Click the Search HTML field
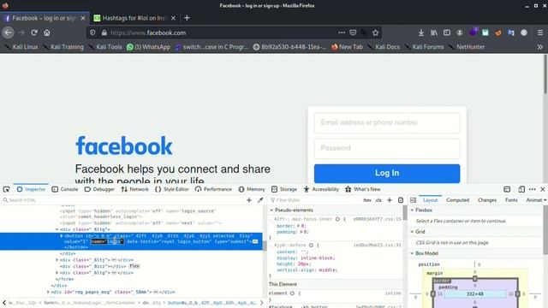Viewport: 548px width, 308px height. [122, 200]
